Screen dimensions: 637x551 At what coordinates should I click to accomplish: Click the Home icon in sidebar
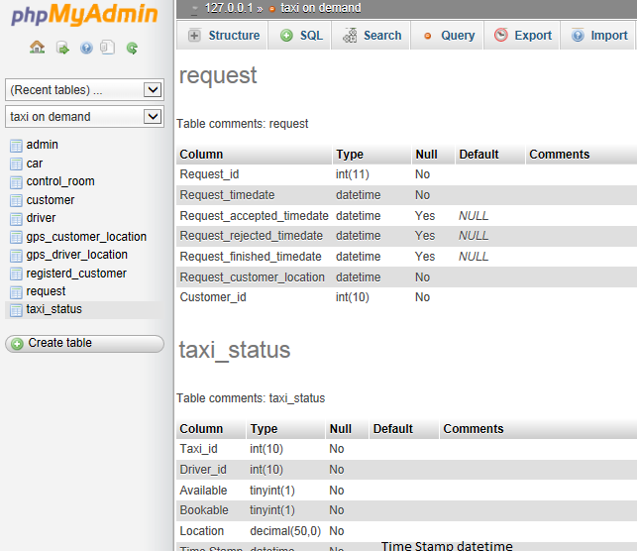tap(37, 47)
